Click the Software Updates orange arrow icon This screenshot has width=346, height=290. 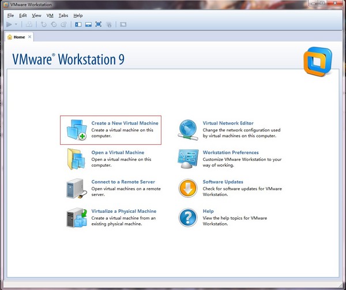click(x=188, y=188)
